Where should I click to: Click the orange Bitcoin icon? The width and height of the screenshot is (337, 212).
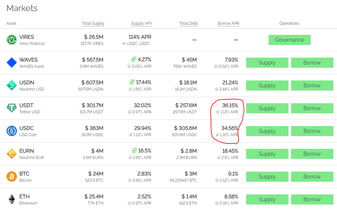pyautogui.click(x=12, y=177)
